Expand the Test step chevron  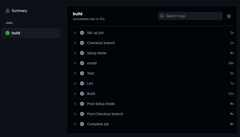pyautogui.click(x=75, y=73)
